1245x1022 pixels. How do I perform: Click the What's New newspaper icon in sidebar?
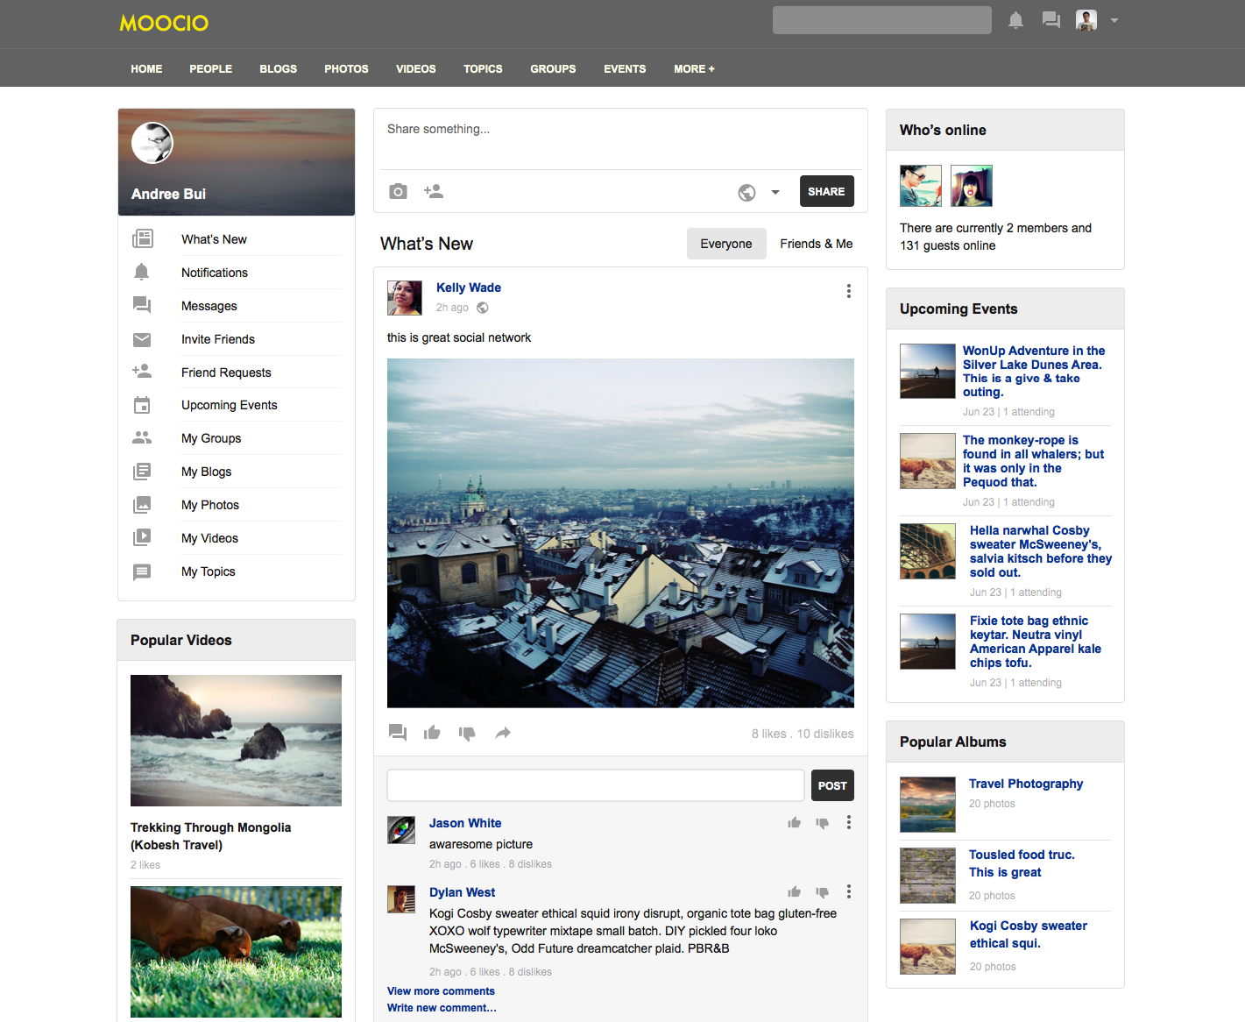pos(142,238)
